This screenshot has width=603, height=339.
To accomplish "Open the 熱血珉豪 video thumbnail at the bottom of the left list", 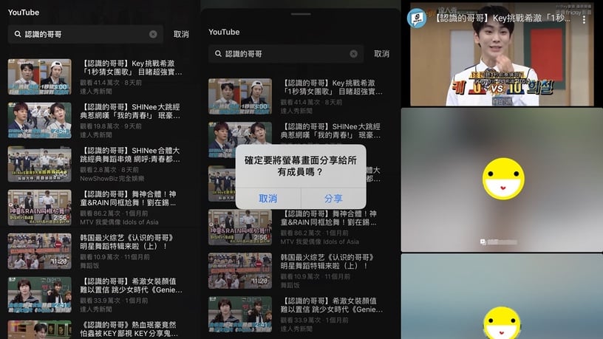I will tap(40, 330).
